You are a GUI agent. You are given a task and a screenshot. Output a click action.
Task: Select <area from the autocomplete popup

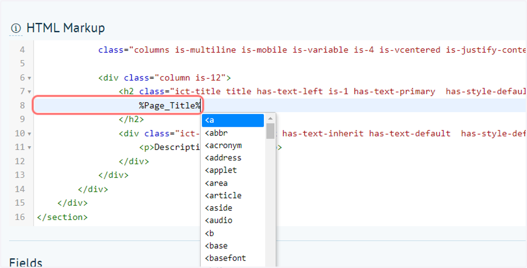(233, 183)
